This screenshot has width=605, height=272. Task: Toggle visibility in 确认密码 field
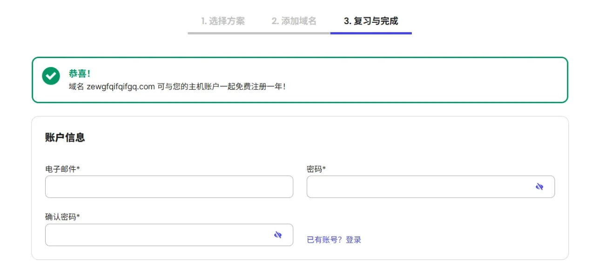(x=278, y=235)
